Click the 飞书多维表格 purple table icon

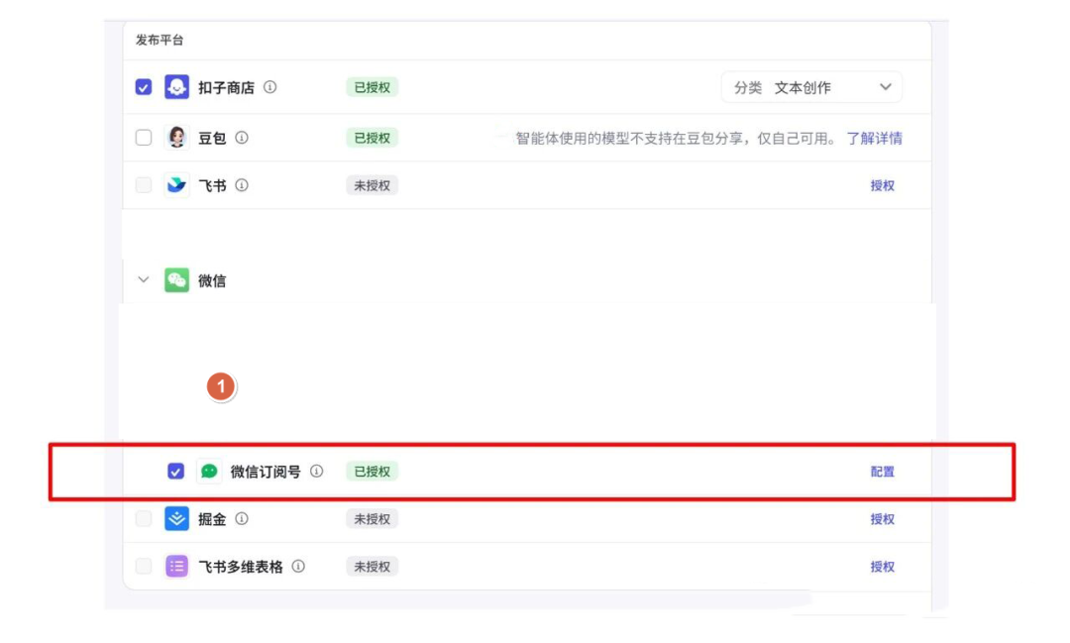click(176, 567)
